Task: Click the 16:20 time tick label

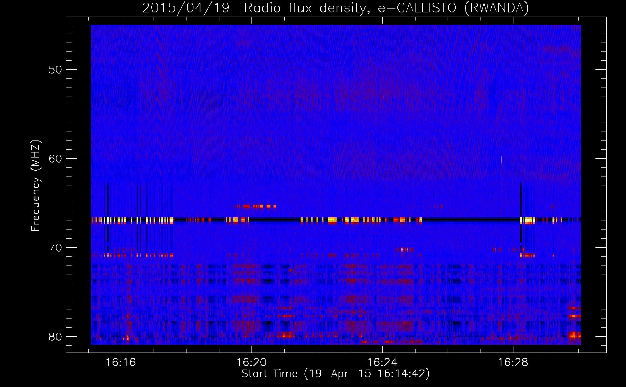Action: click(251, 363)
